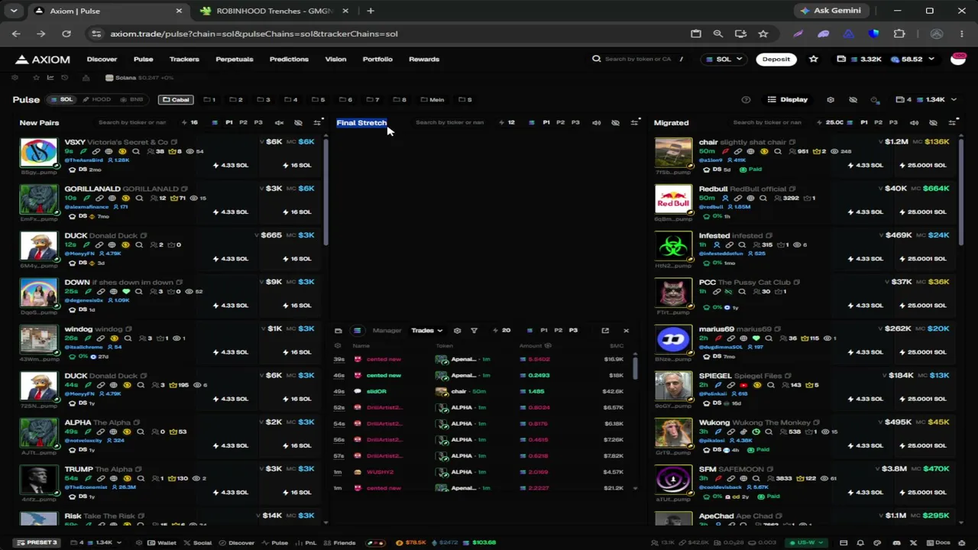Screen dimensions: 978x550
Task: Select the P1 preset in New Pairs
Action: 229,122
